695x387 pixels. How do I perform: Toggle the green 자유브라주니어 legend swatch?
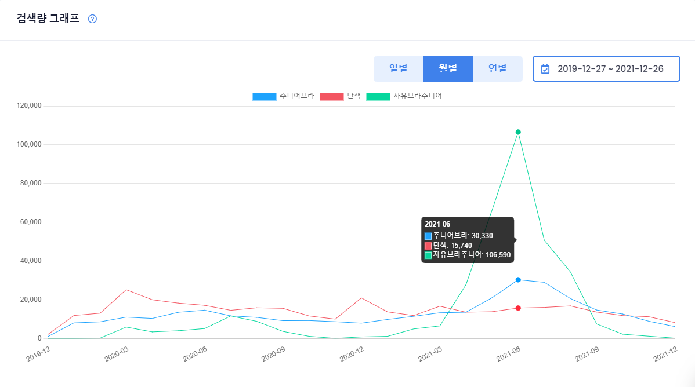[x=378, y=97]
